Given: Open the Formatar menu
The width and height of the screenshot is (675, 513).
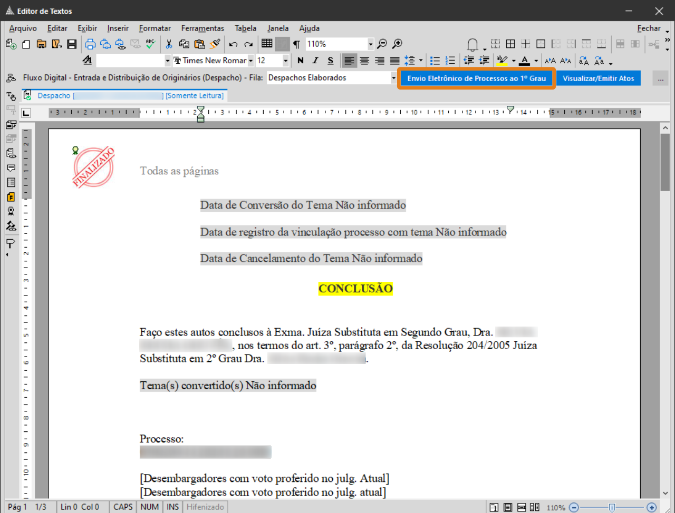Looking at the screenshot, I should tap(155, 28).
